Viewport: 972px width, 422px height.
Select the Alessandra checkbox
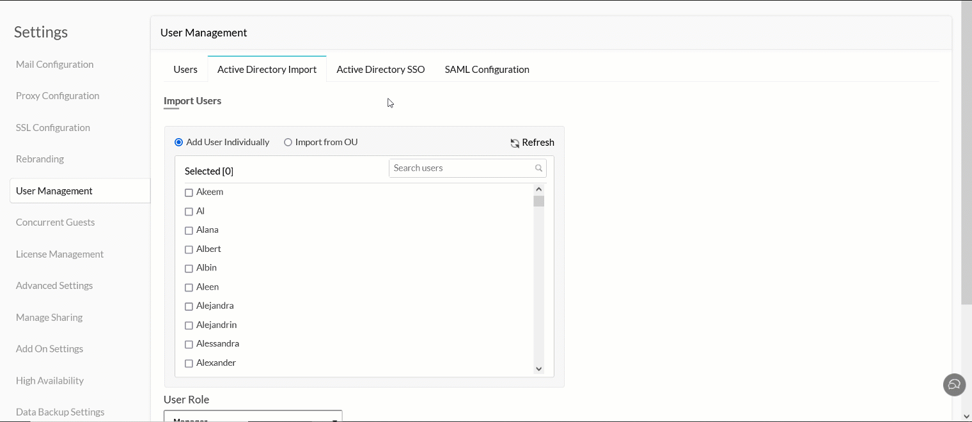189,345
